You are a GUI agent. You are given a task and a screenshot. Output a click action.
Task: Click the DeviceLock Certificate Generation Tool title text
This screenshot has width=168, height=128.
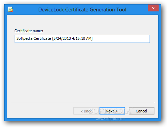82,10
